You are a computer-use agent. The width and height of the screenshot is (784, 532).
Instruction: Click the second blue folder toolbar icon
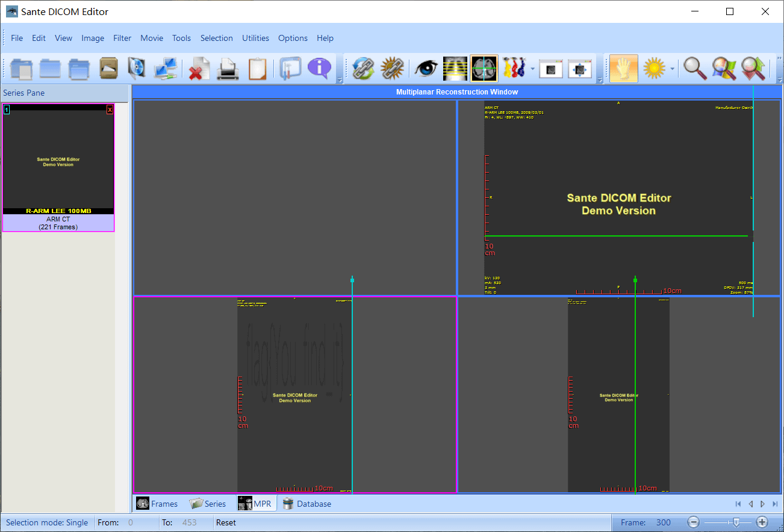[x=50, y=69]
